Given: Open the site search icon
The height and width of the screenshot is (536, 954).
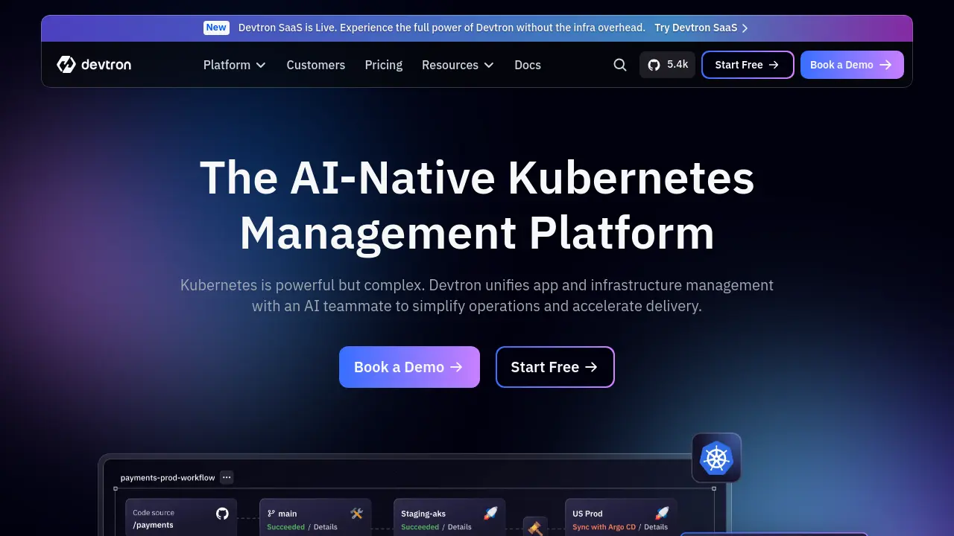Looking at the screenshot, I should pos(620,65).
